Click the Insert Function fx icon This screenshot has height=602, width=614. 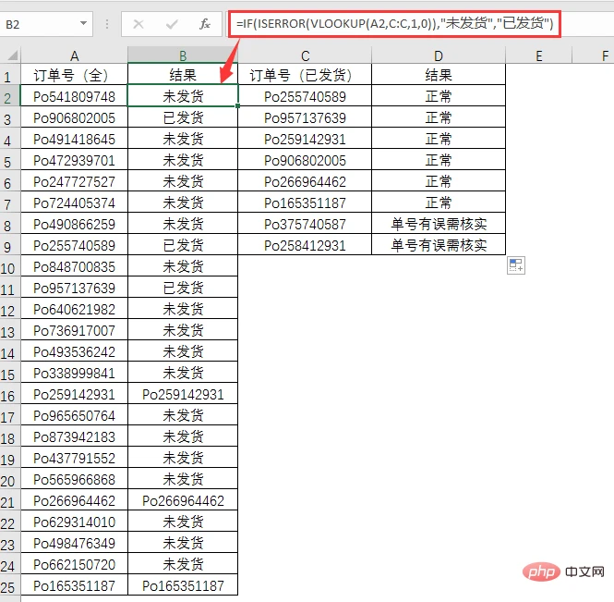coord(204,24)
